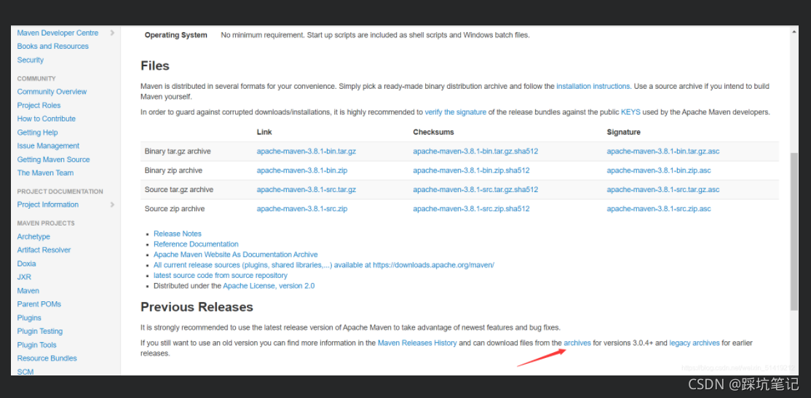
Task: Open Getting Maven Source link
Action: 53,159
